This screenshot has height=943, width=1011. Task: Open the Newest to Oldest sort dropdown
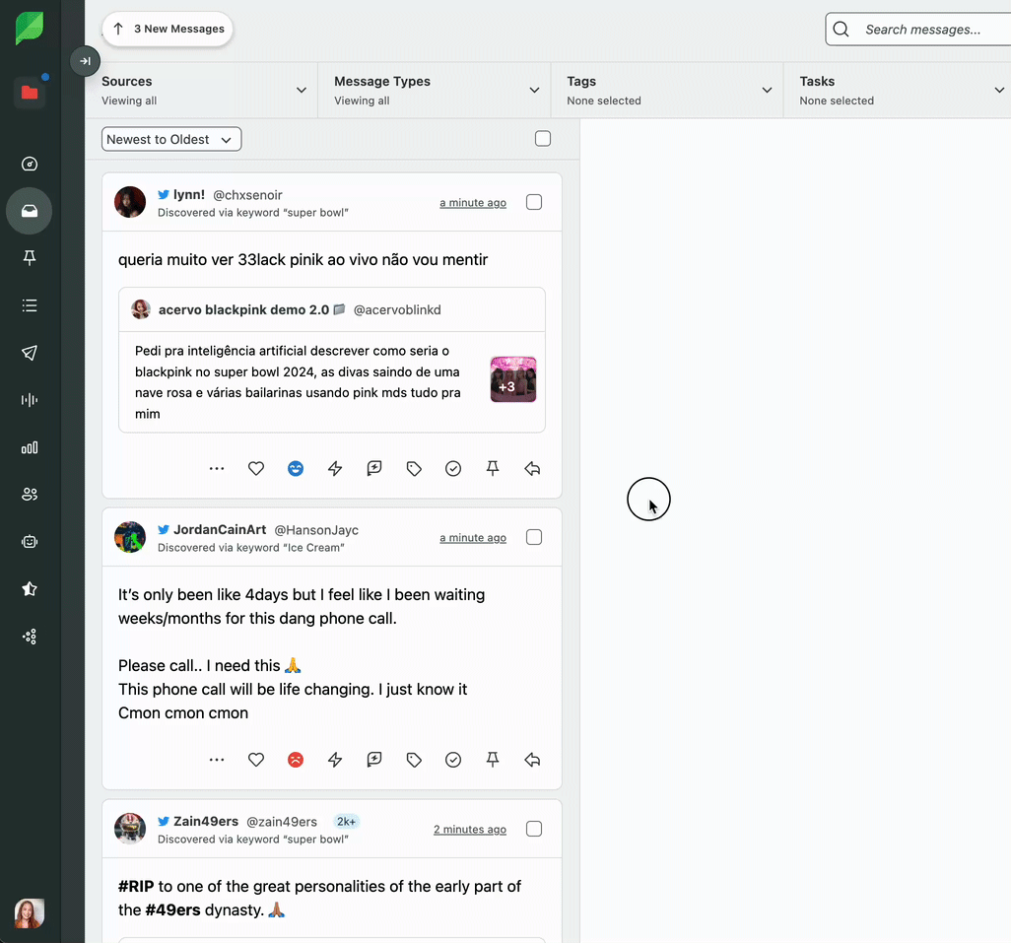pyautogui.click(x=171, y=140)
